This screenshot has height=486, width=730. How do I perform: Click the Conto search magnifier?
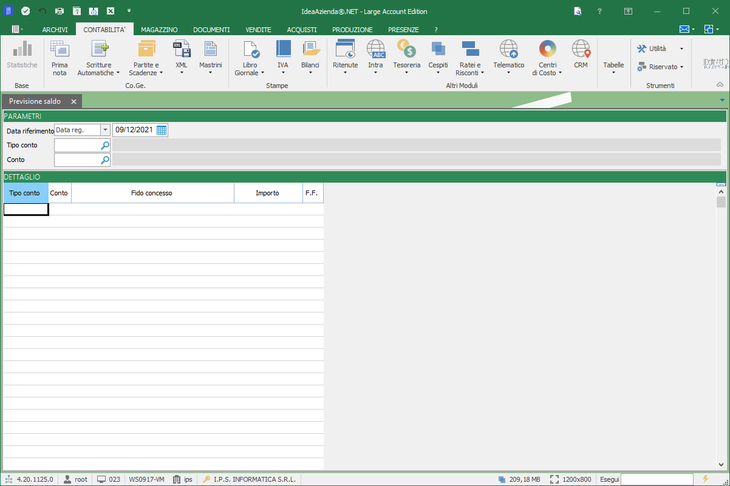pyautogui.click(x=105, y=160)
